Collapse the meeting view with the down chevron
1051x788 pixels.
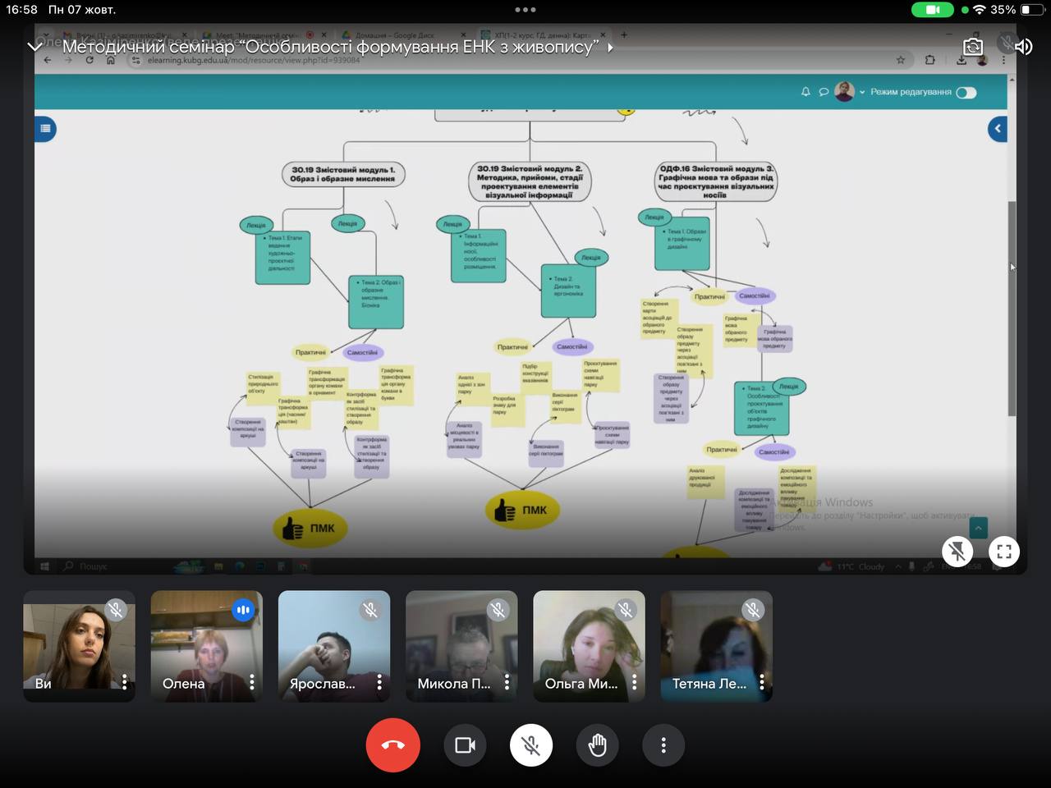34,47
